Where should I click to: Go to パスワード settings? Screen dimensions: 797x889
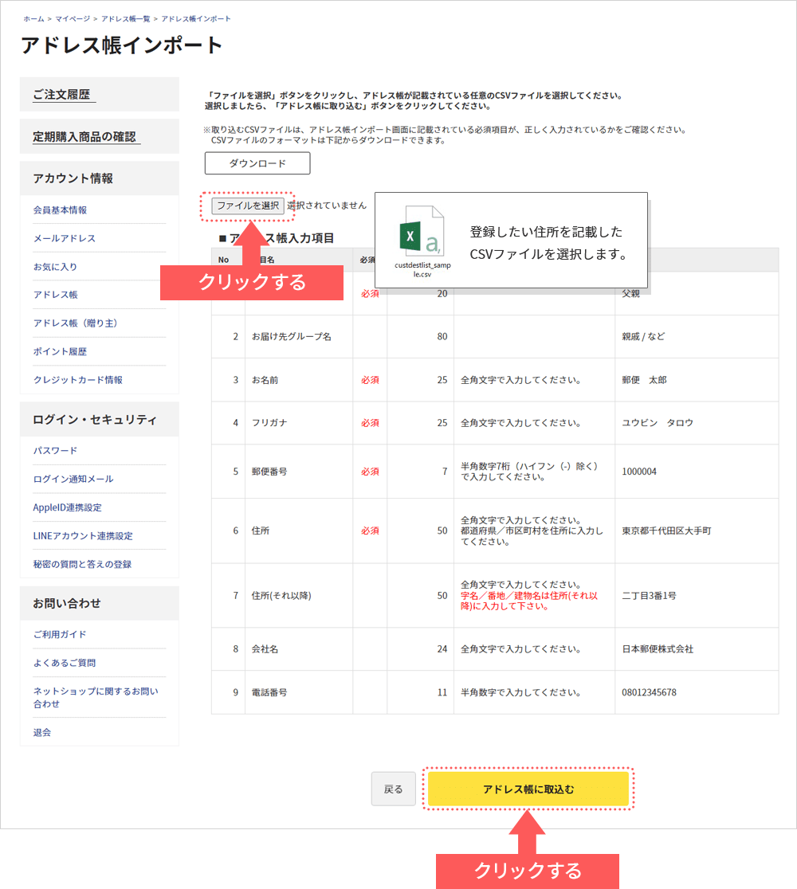pyautogui.click(x=55, y=451)
